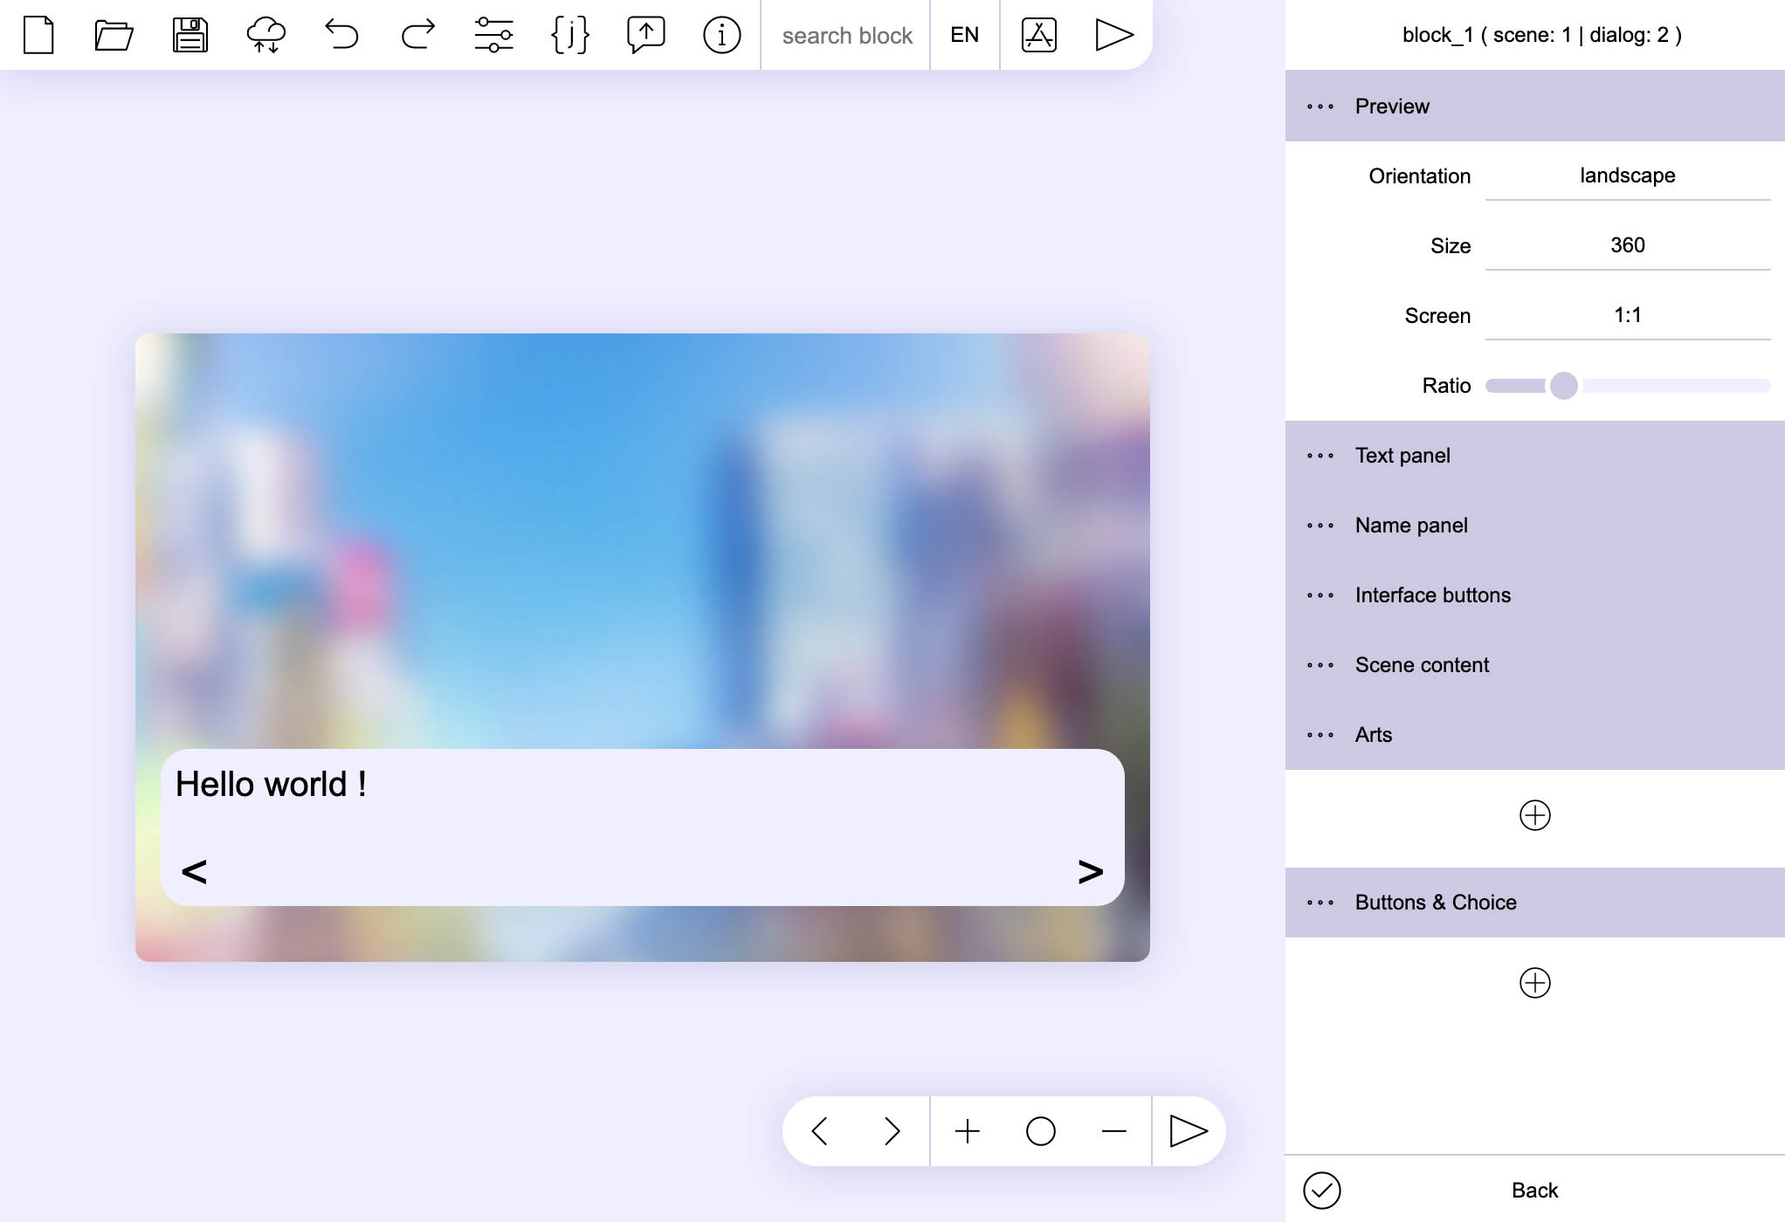Redo the last action
Image resolution: width=1785 pixels, height=1222 pixels.
click(417, 35)
